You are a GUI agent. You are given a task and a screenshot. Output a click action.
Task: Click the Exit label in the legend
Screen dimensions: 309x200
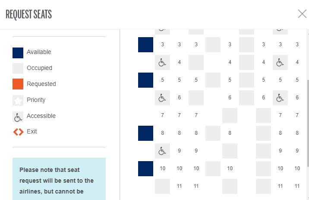(32, 131)
